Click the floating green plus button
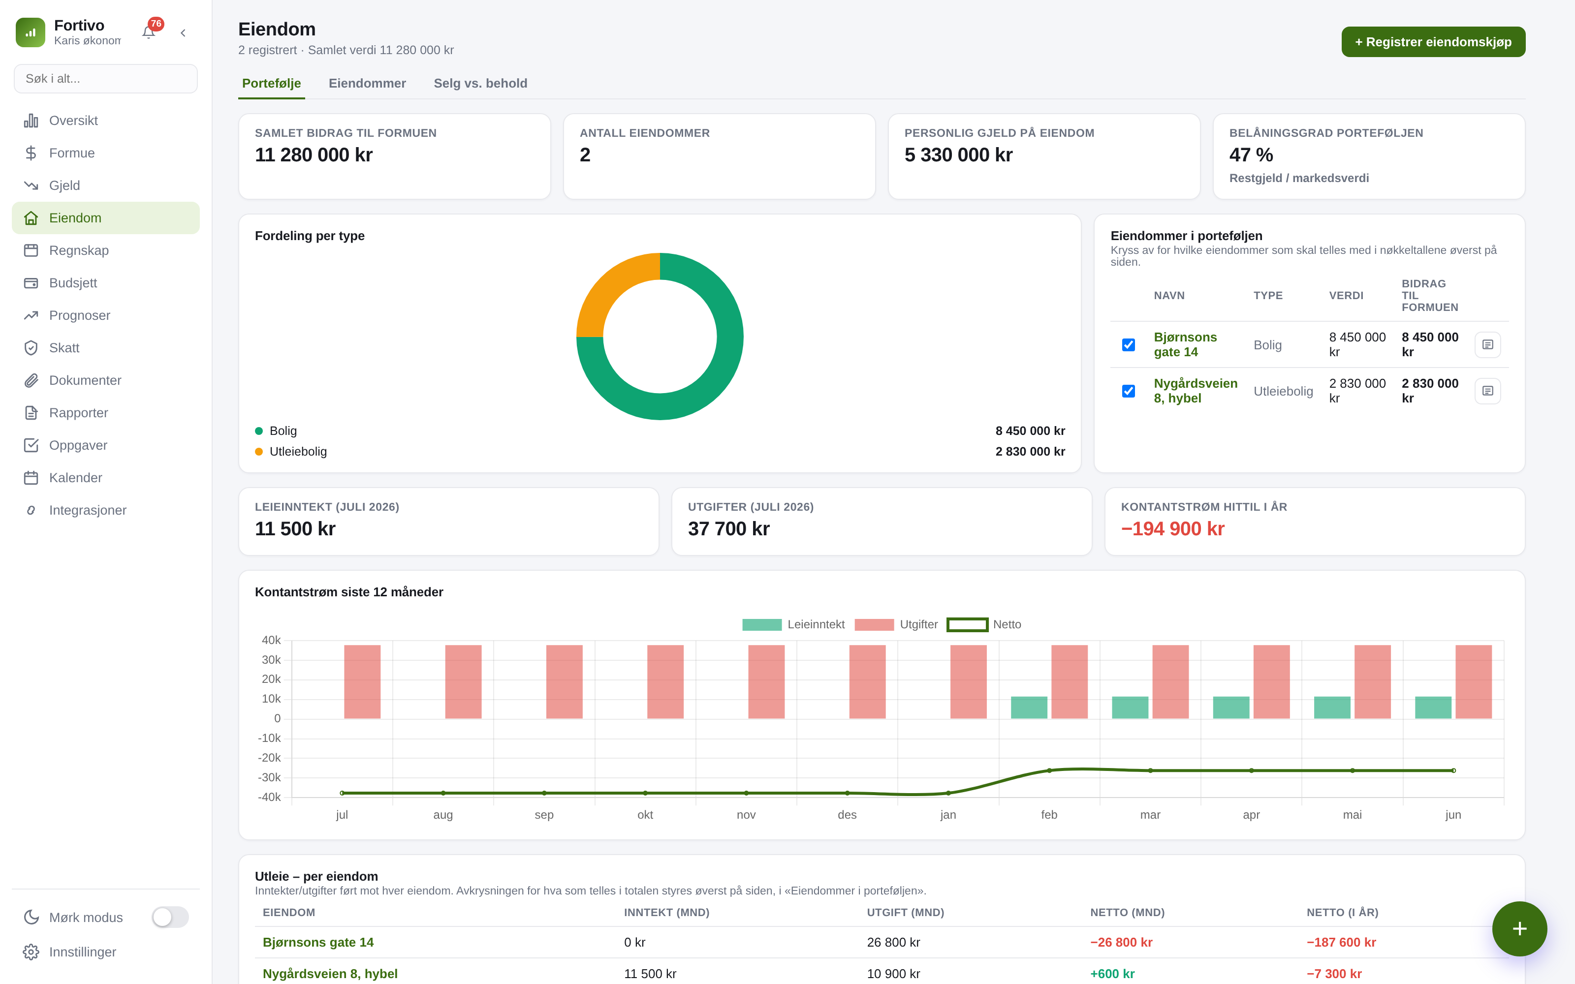Viewport: 1575px width, 984px height. 1519,928
